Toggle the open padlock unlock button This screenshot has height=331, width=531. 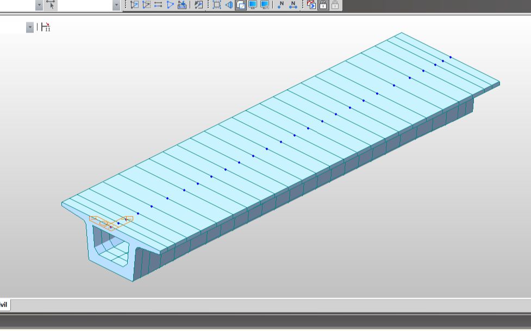coord(323,5)
